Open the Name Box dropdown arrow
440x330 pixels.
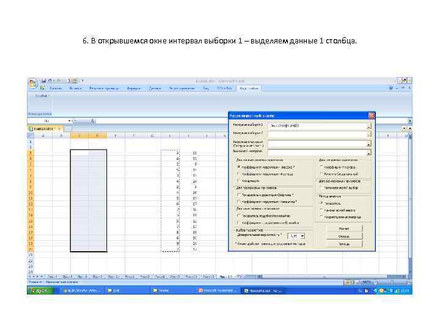tap(69, 121)
